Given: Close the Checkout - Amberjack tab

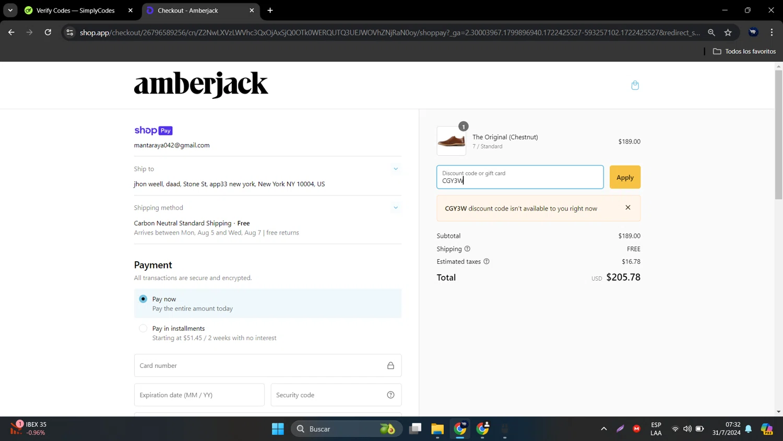Looking at the screenshot, I should (252, 10).
